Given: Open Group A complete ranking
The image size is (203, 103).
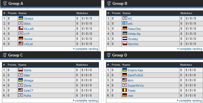Looking at the screenshot, I should pos(87,49).
